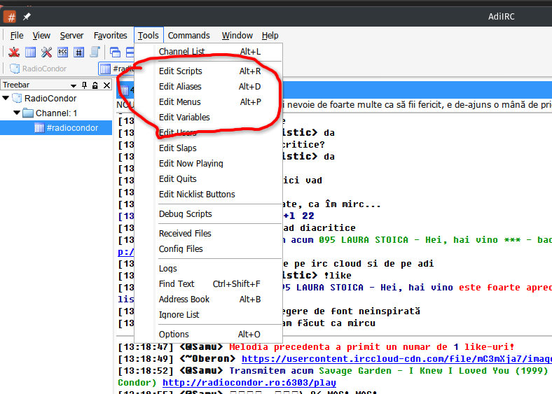Select RadioCondor in the Treebar
552x394 pixels.
point(50,99)
